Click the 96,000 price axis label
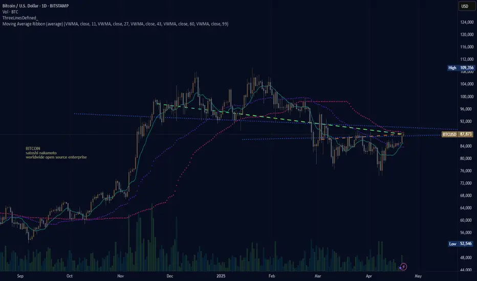 pyautogui.click(x=467, y=109)
